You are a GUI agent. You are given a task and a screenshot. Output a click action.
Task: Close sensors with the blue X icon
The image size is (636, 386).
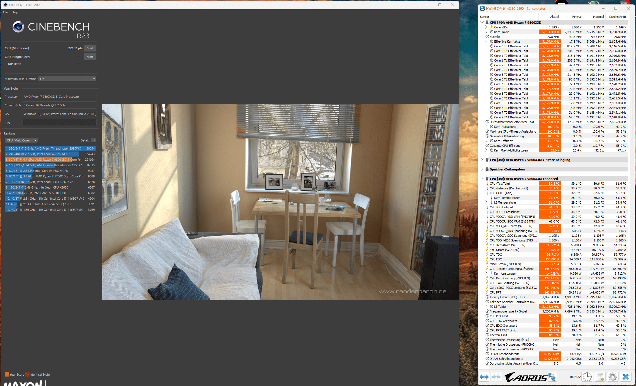tap(626, 377)
